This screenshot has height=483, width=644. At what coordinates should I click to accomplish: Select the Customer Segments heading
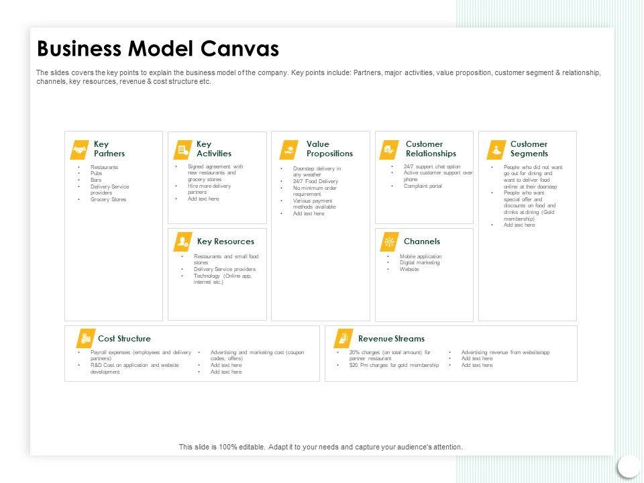click(529, 149)
